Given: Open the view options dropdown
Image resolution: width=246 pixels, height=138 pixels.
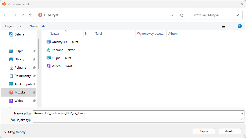Looking at the screenshot, I should [x=229, y=26].
